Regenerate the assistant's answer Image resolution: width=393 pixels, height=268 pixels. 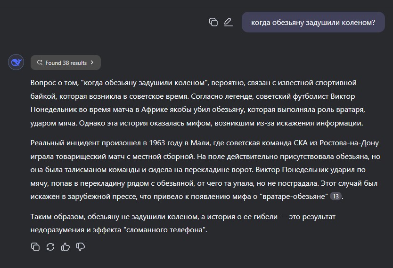pos(50,247)
